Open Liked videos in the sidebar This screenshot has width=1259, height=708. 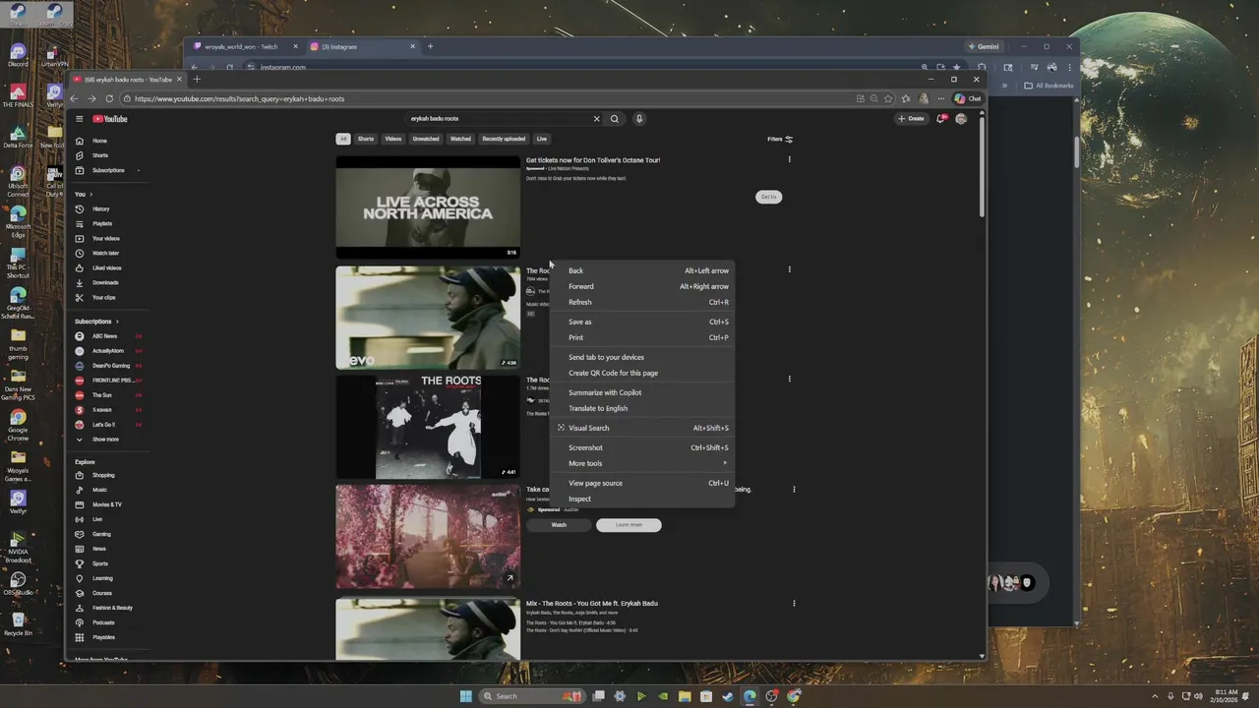[x=106, y=268]
